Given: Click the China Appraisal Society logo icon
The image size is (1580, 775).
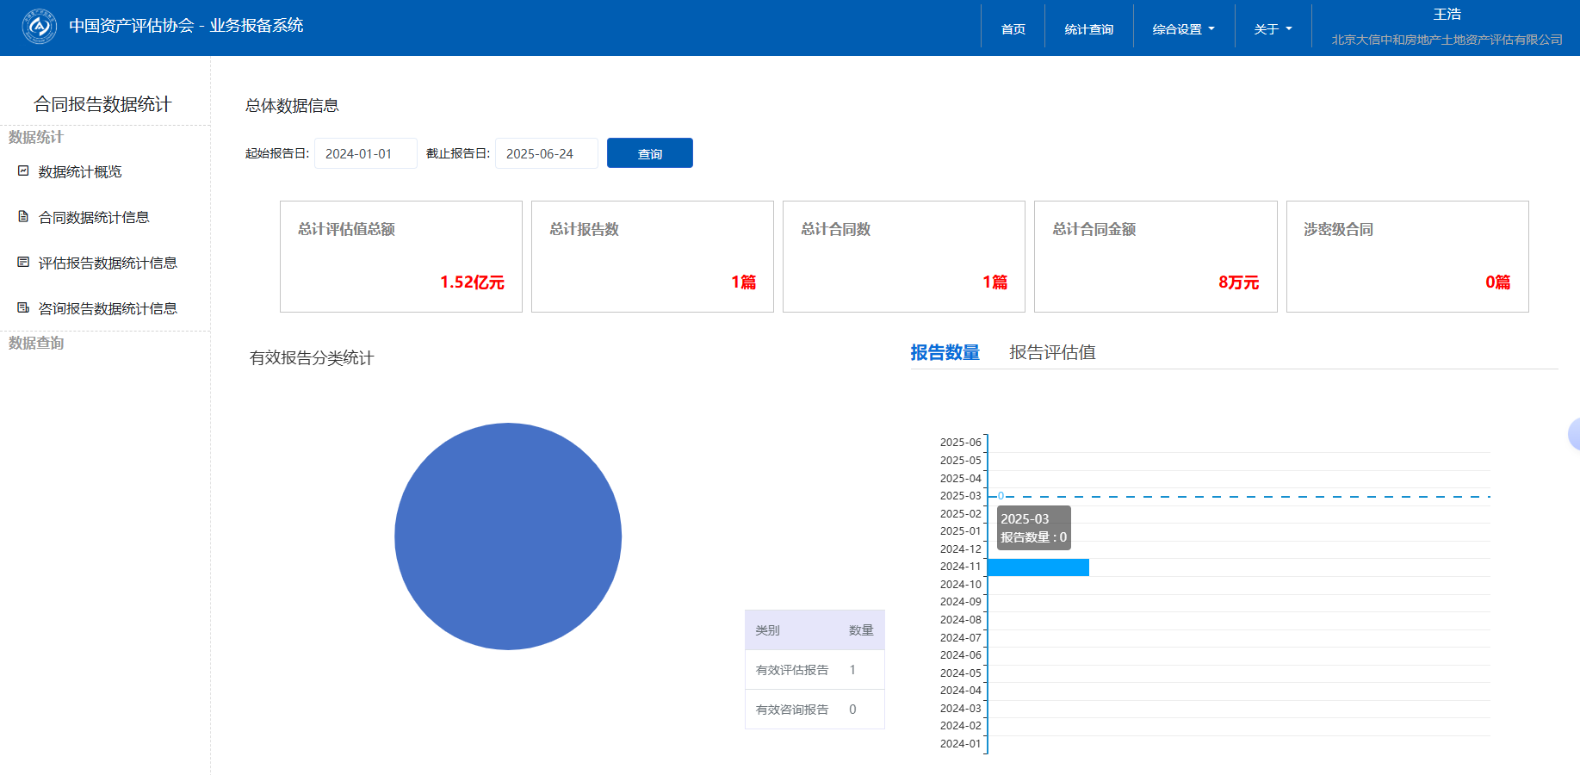Looking at the screenshot, I should pos(39,27).
